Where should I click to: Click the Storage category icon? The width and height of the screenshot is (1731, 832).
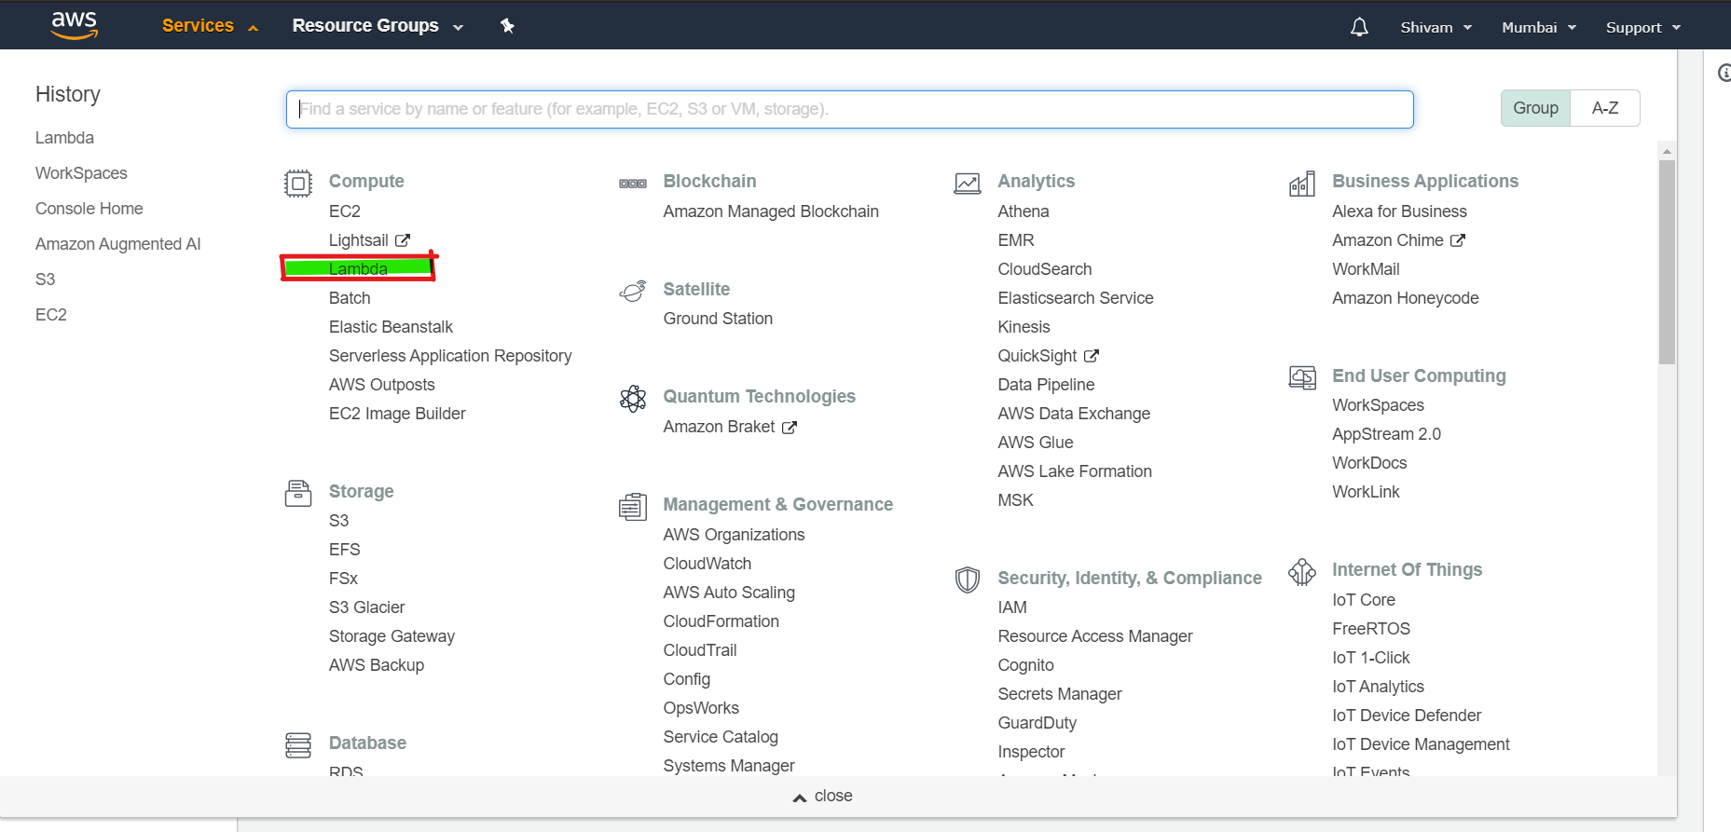pyautogui.click(x=298, y=493)
